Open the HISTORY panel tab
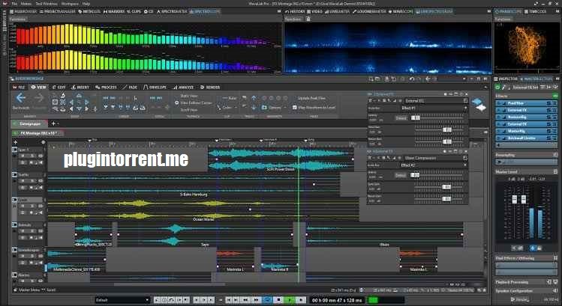The image size is (562, 306). pyautogui.click(x=296, y=11)
